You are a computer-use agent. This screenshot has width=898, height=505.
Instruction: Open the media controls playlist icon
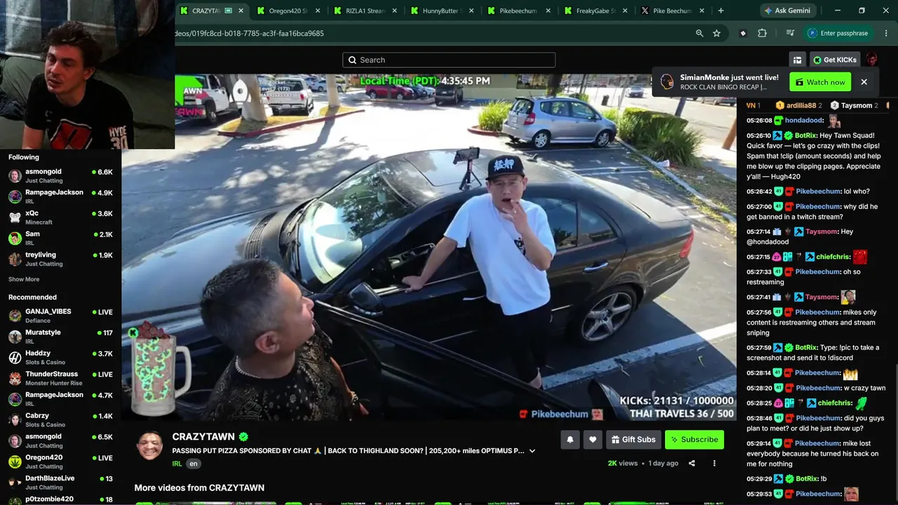790,33
